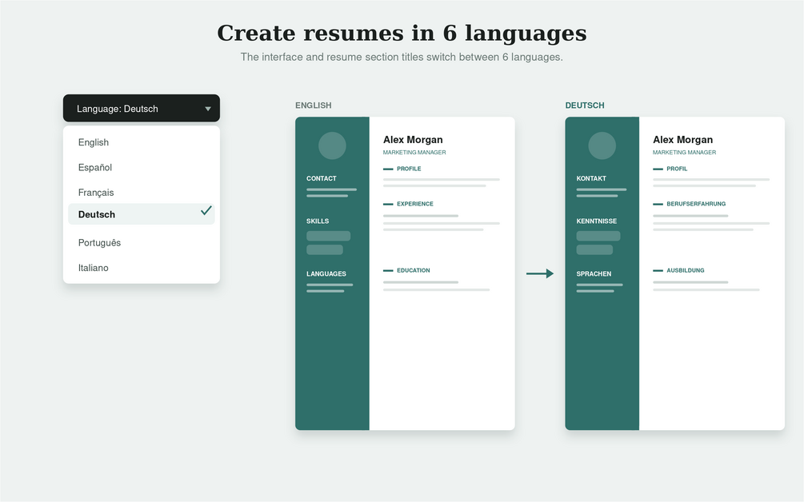Click the PROFILE section title
The width and height of the screenshot is (804, 502).
(x=409, y=169)
